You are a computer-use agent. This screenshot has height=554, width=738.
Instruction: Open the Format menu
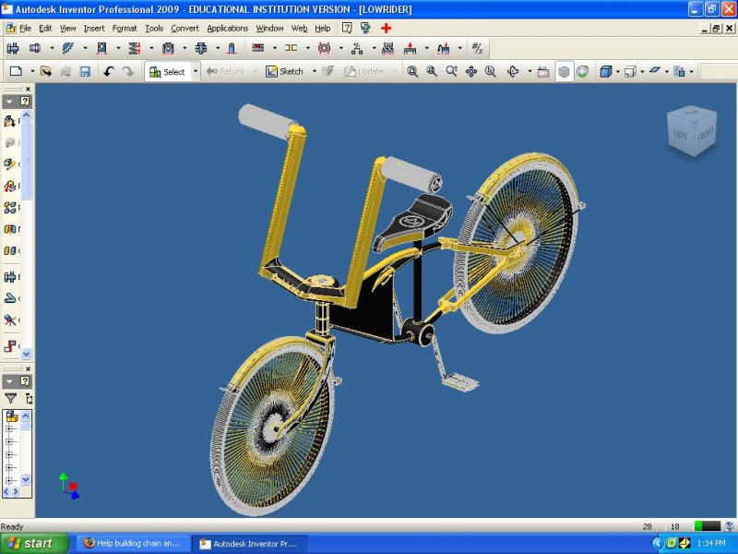coord(125,29)
